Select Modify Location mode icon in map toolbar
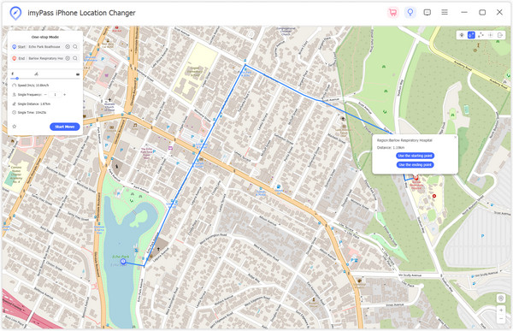 [462, 35]
